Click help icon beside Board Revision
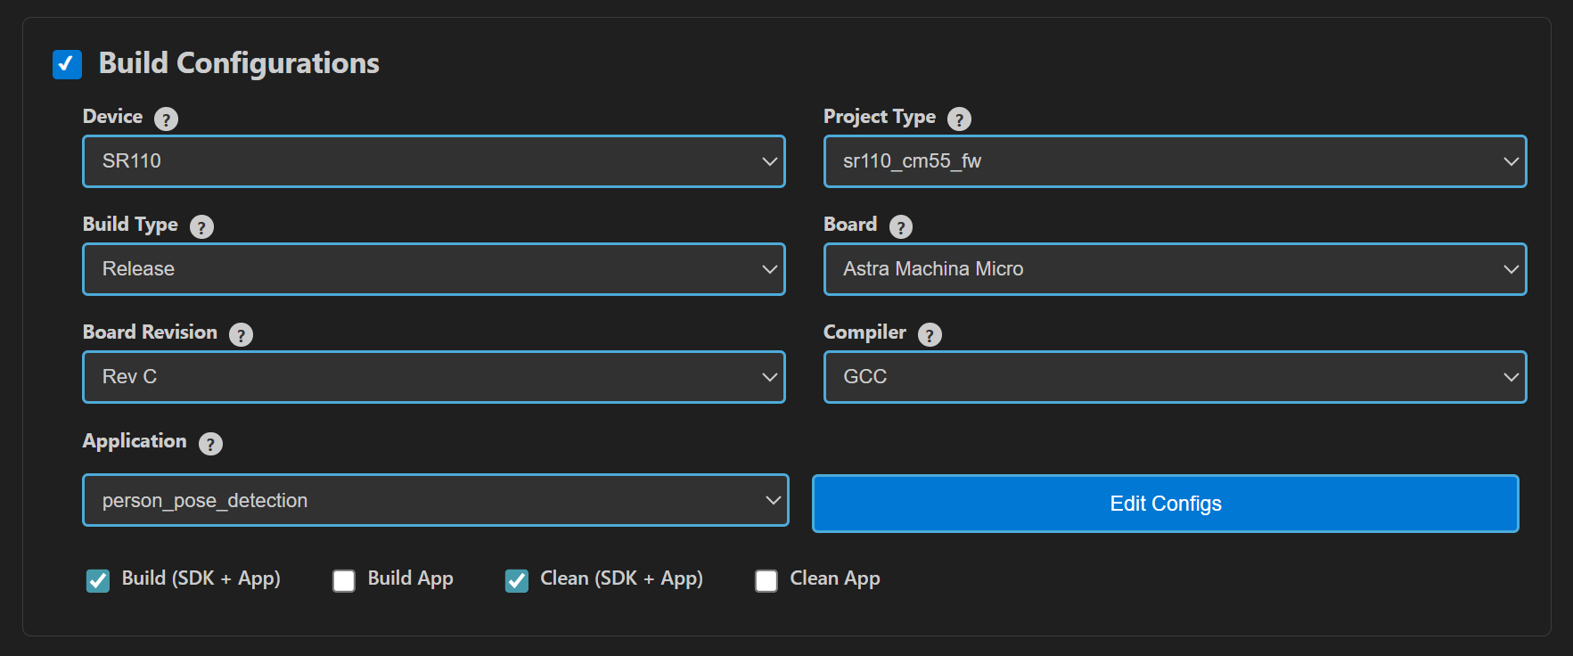 pyautogui.click(x=241, y=334)
